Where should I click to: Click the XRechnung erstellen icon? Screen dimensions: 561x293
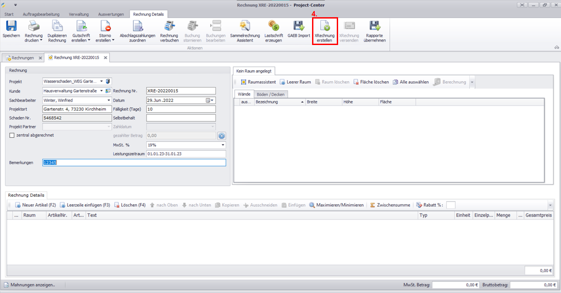(x=324, y=26)
